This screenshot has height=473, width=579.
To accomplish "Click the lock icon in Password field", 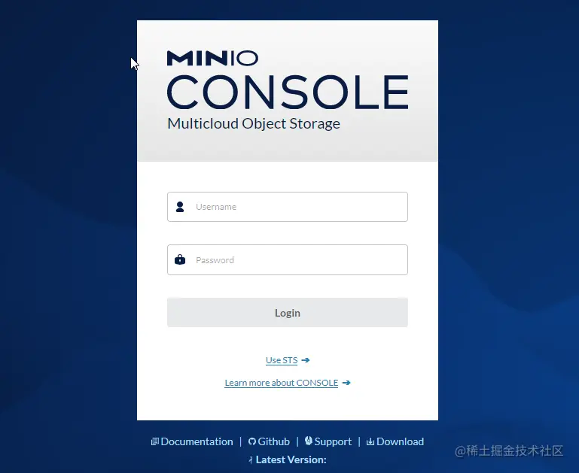I will point(180,259).
